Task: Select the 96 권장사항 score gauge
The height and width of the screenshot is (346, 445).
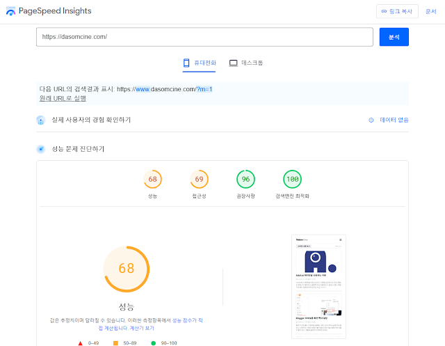Action: coord(245,179)
